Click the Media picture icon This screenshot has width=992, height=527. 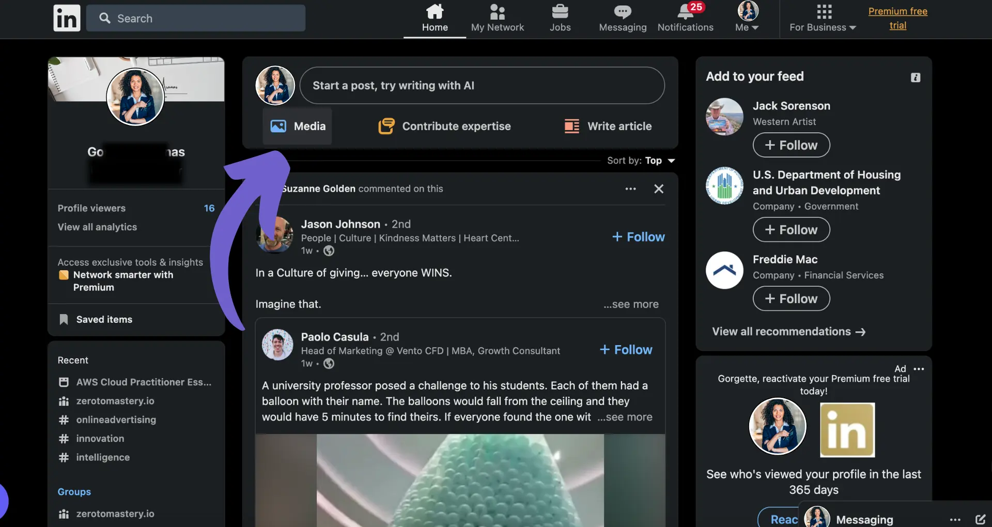point(278,126)
